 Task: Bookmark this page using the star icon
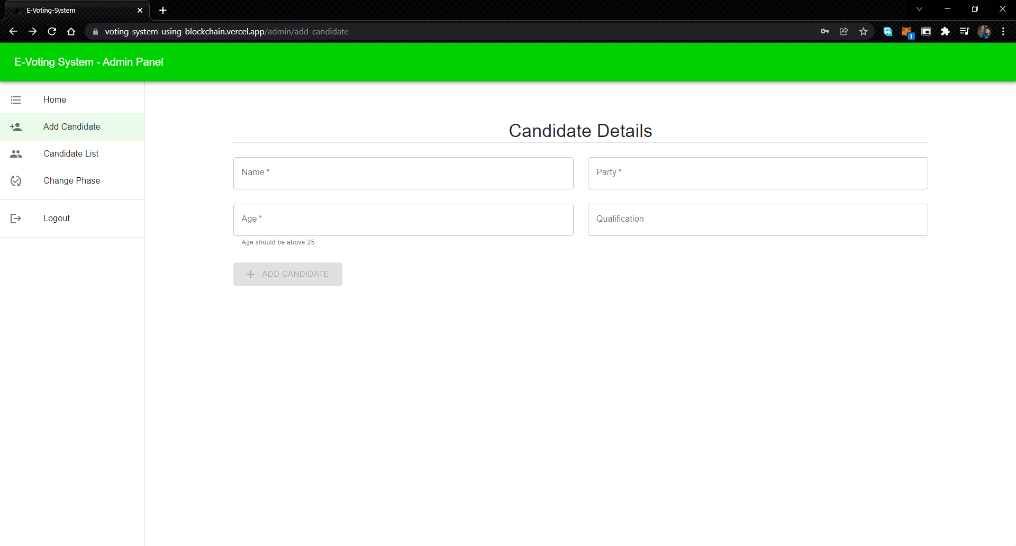pyautogui.click(x=864, y=31)
